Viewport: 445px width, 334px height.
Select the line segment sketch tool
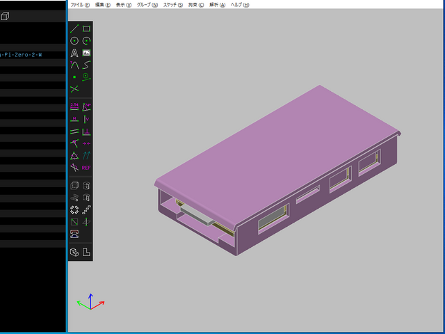[x=74, y=29]
